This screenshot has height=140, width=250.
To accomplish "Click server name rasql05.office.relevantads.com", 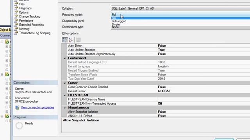I will [34, 92].
